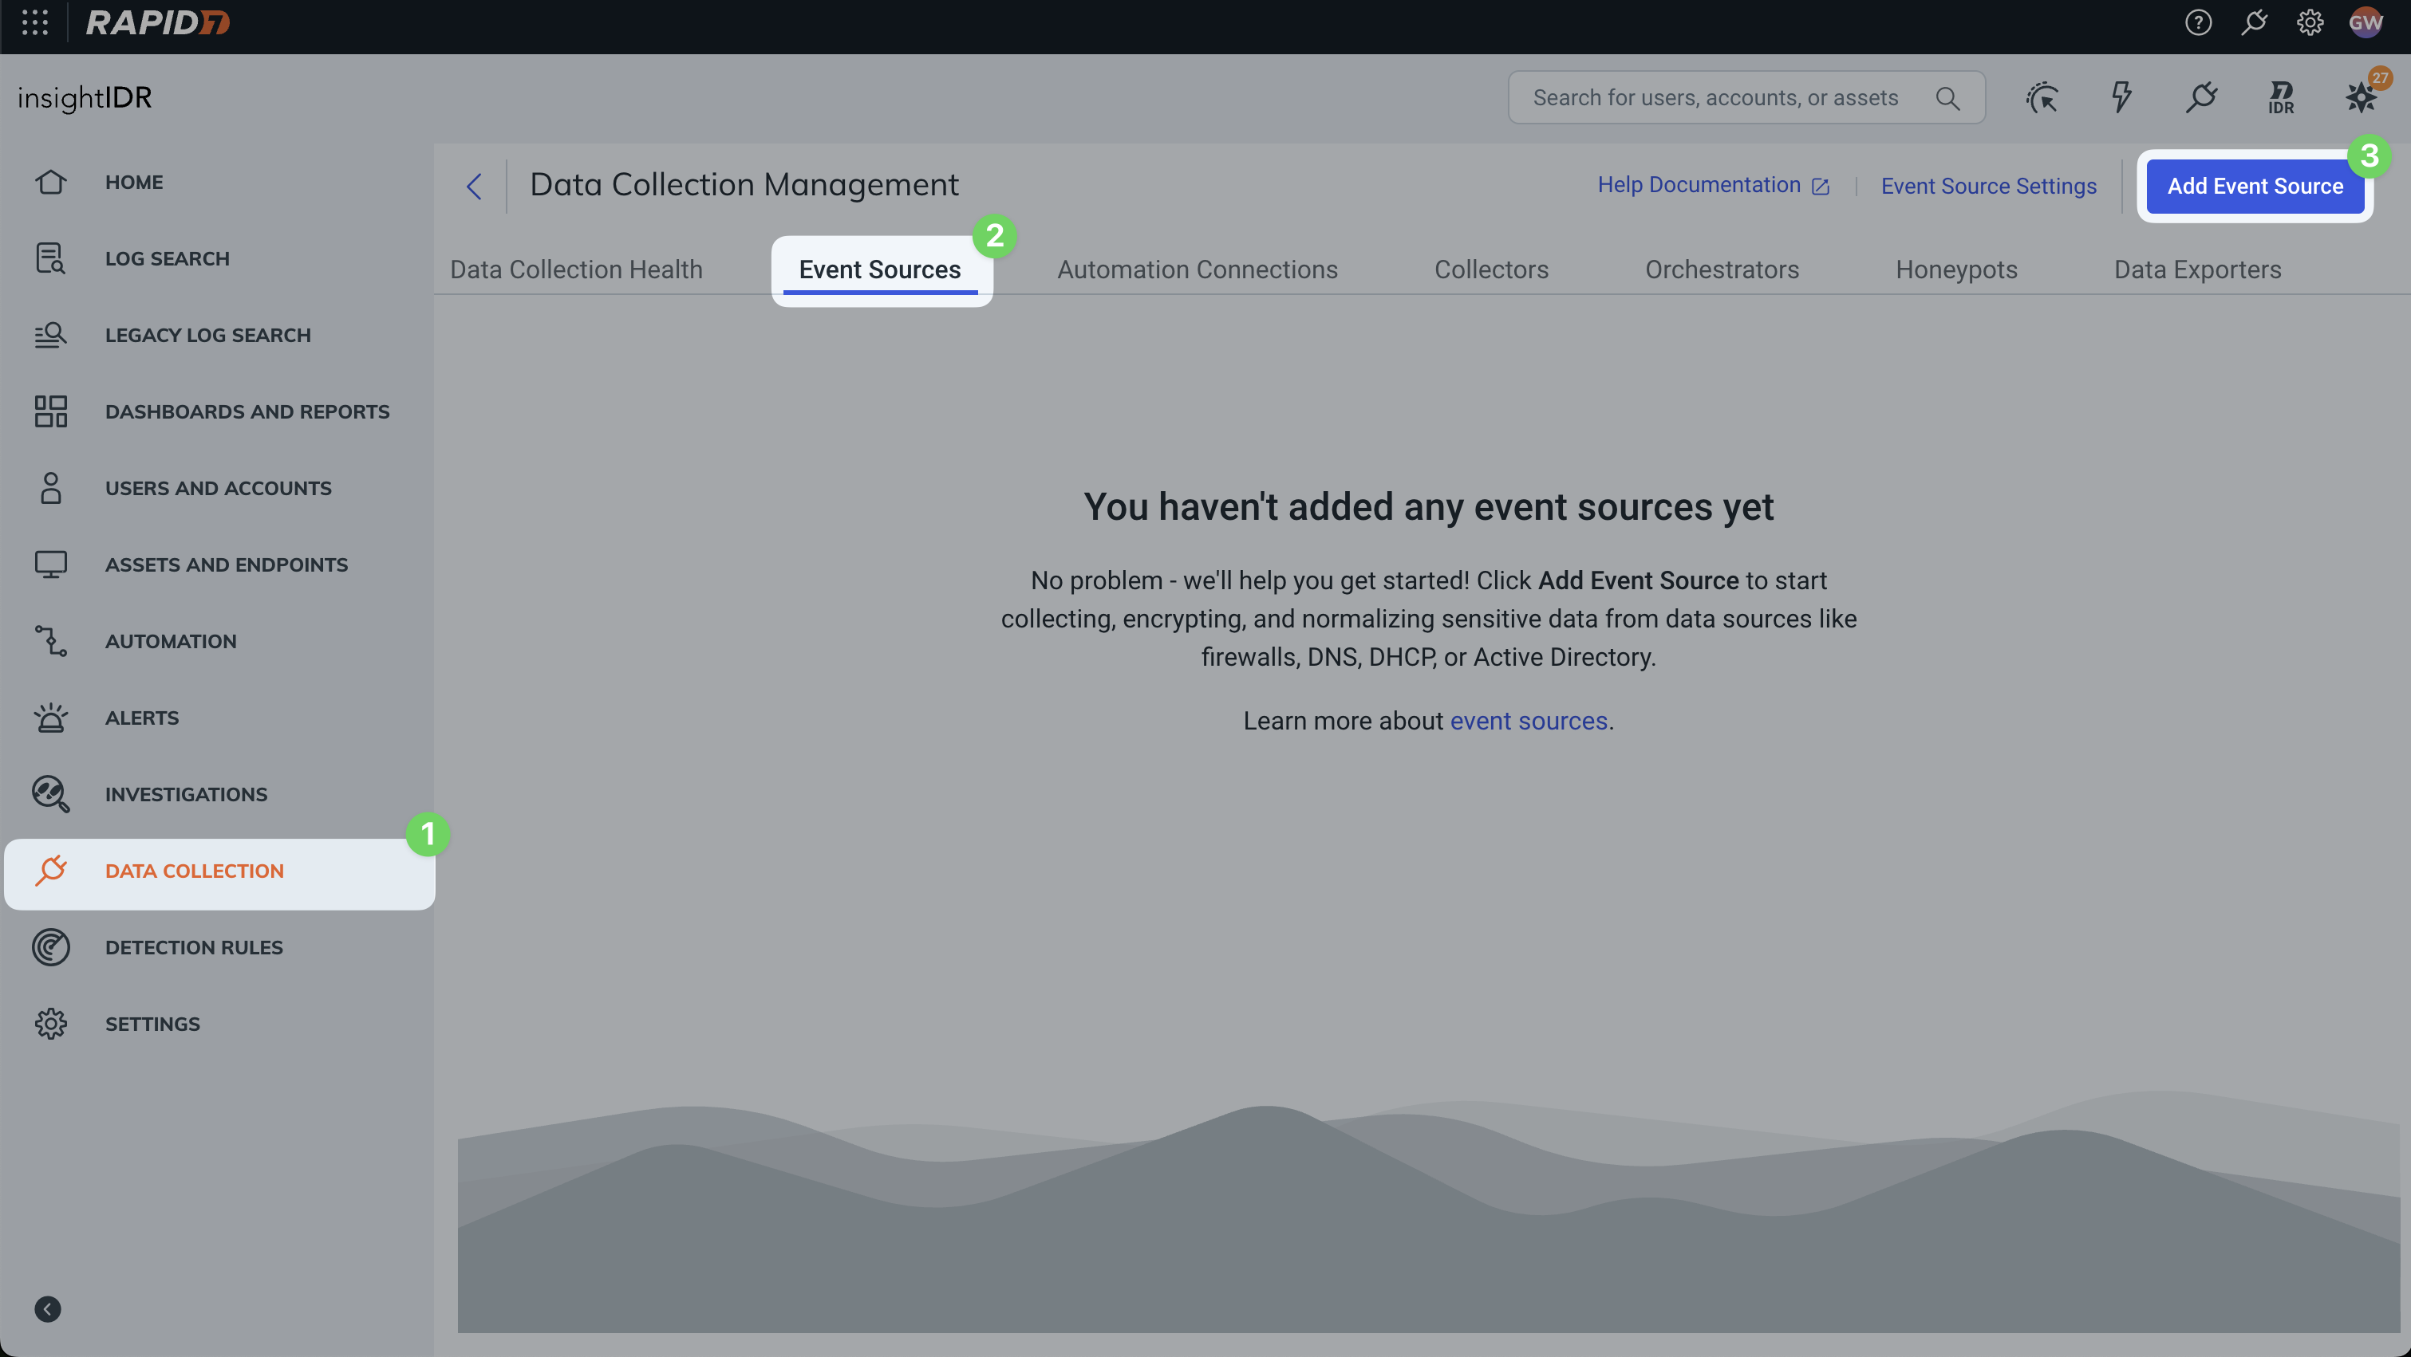
Task: Open the GW user avatar menu
Action: (x=2366, y=22)
